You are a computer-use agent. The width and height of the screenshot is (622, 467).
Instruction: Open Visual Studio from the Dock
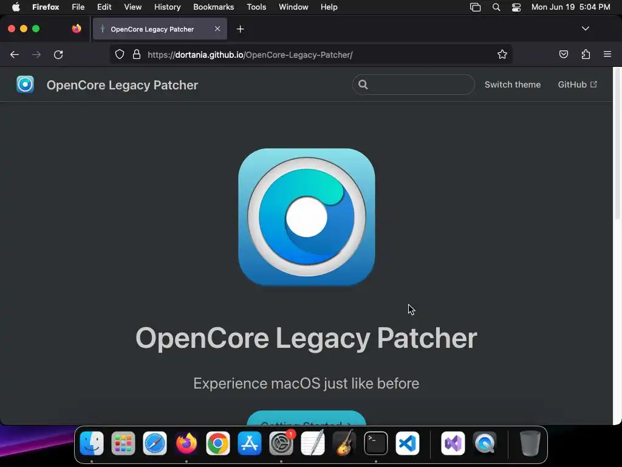pyautogui.click(x=453, y=443)
